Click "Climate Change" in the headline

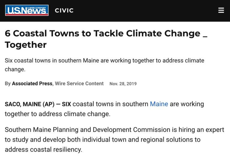click(163, 33)
